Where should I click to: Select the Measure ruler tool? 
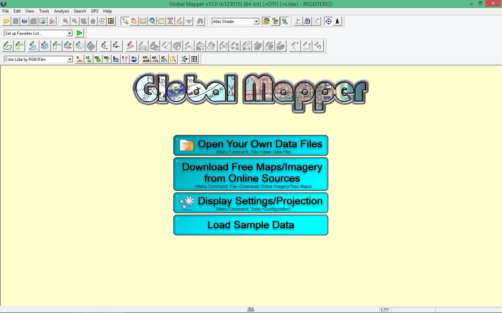click(143, 21)
